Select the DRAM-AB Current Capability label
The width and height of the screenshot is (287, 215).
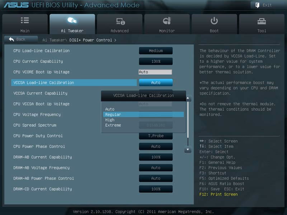pos(42,157)
